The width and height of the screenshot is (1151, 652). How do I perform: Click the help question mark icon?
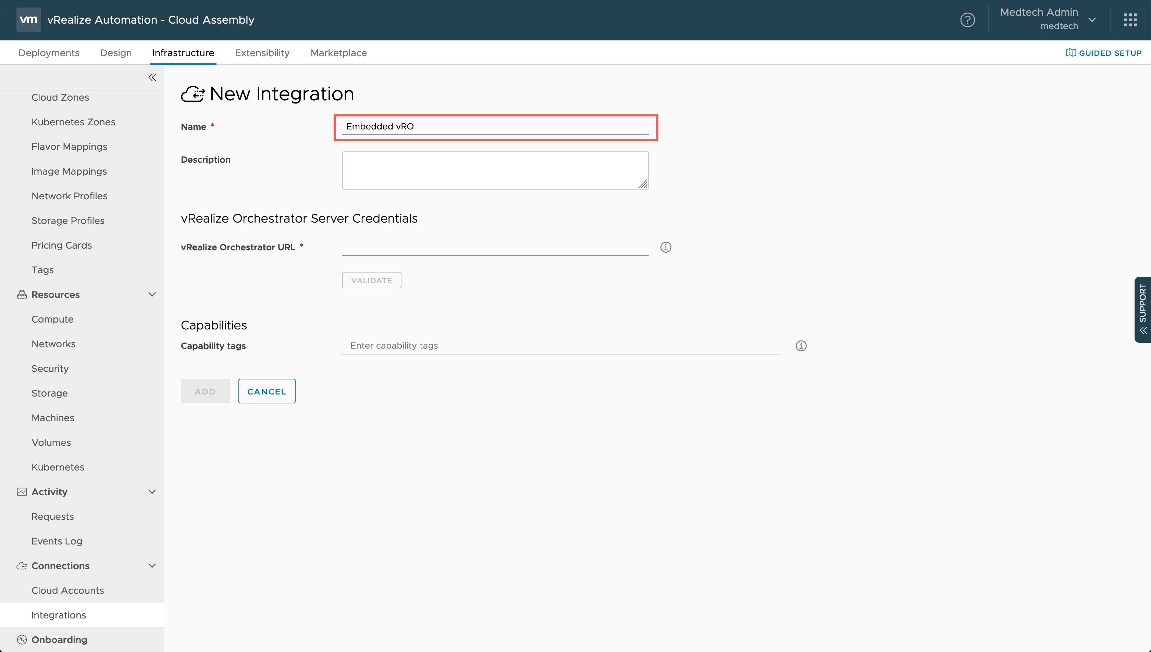click(x=967, y=20)
